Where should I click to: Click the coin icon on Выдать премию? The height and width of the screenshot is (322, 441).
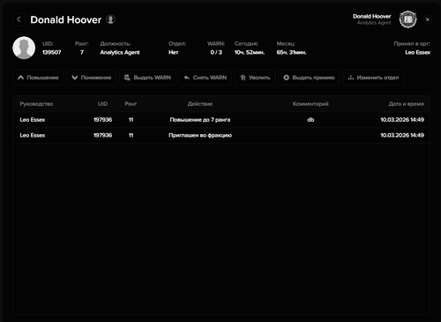287,78
